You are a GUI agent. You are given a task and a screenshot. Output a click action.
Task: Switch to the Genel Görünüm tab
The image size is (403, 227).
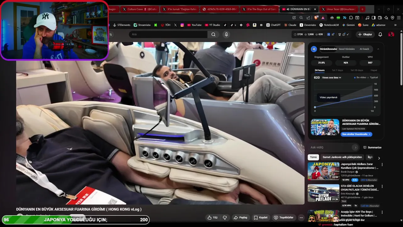pyautogui.click(x=347, y=49)
